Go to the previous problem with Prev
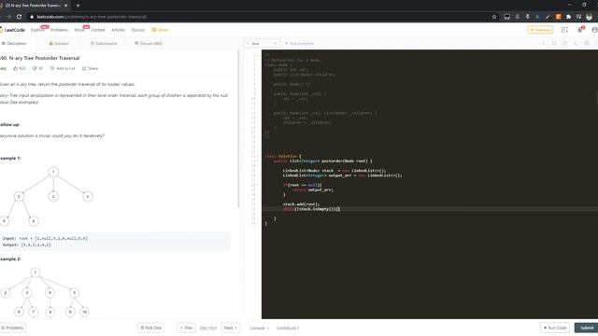 [x=186, y=328]
